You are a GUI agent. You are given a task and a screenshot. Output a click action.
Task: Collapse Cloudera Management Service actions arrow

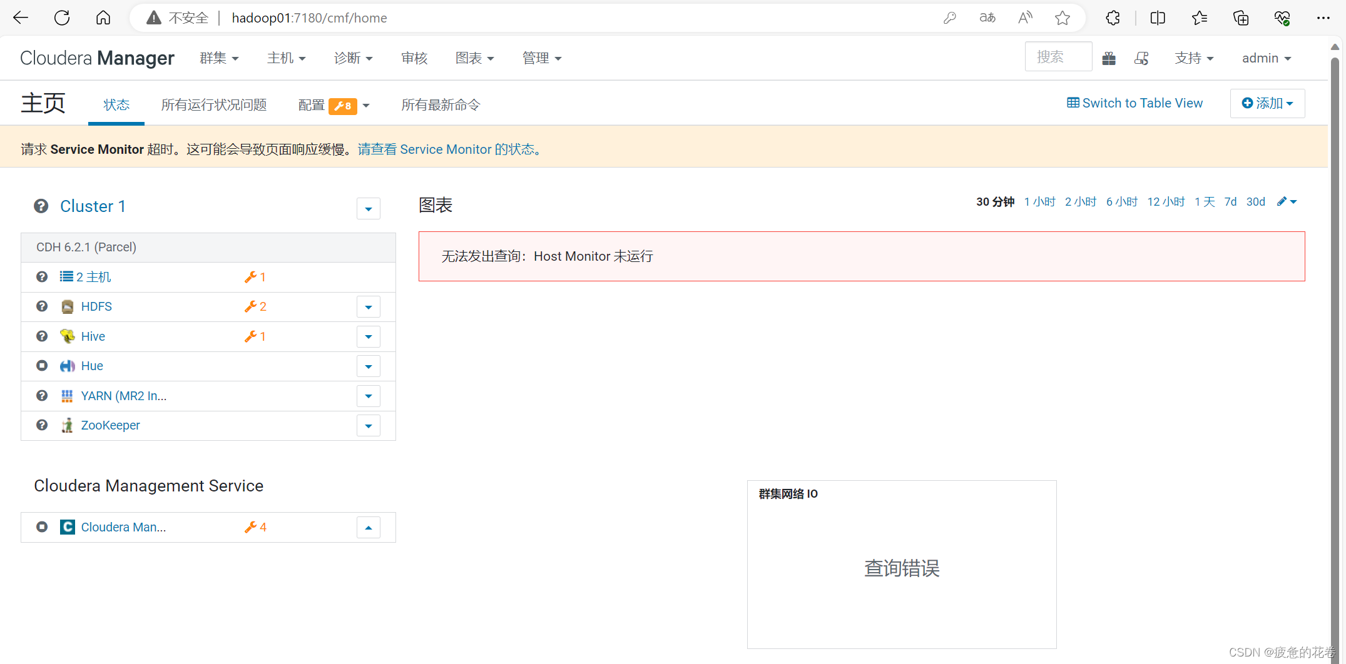[369, 528]
